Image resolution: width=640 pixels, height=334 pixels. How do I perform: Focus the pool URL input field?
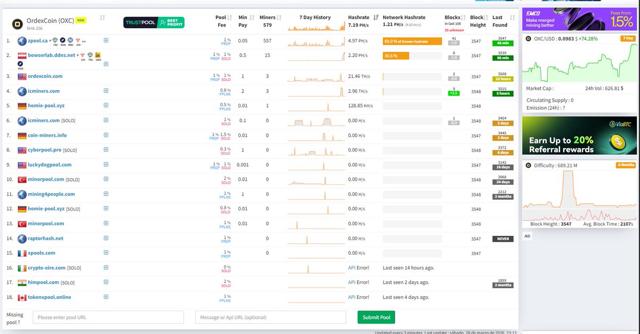(108, 317)
